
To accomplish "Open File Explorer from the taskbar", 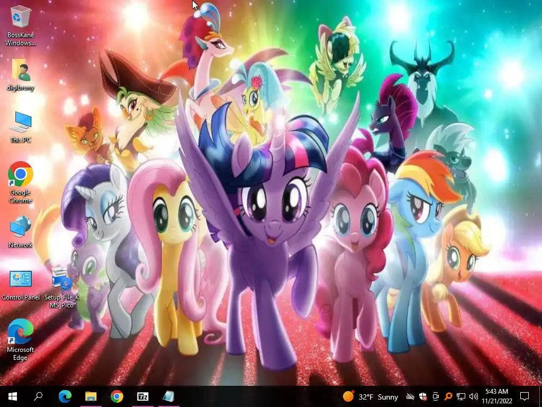I will pyautogui.click(x=91, y=396).
